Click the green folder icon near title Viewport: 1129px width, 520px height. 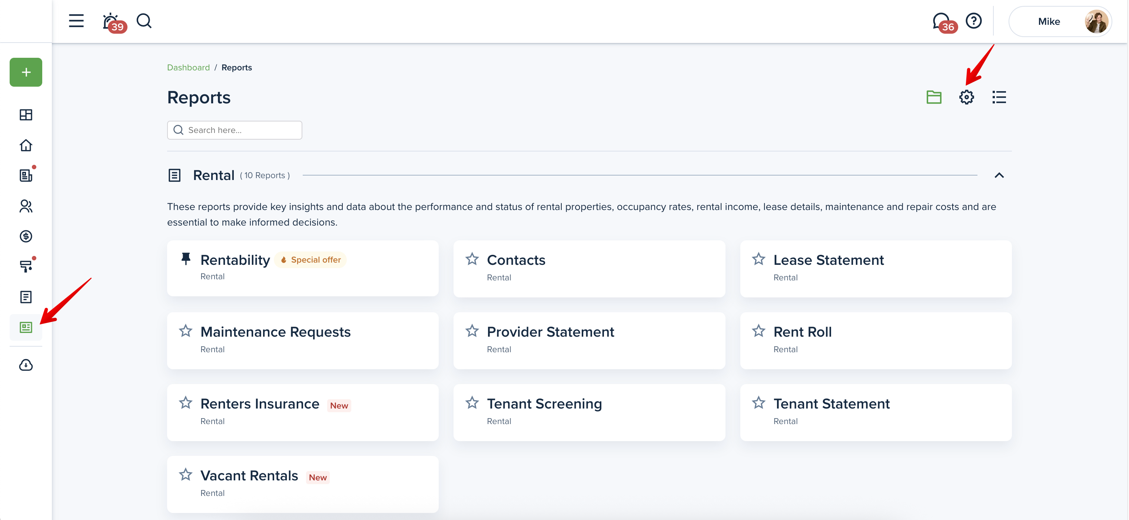(933, 97)
